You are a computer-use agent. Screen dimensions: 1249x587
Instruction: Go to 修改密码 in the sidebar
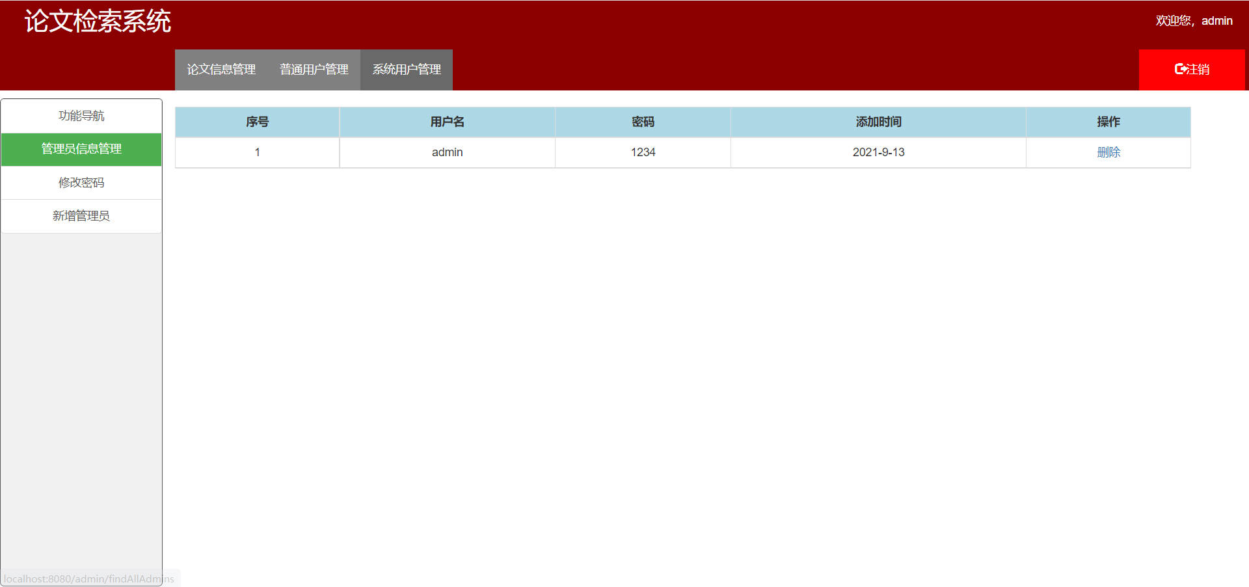pos(81,183)
